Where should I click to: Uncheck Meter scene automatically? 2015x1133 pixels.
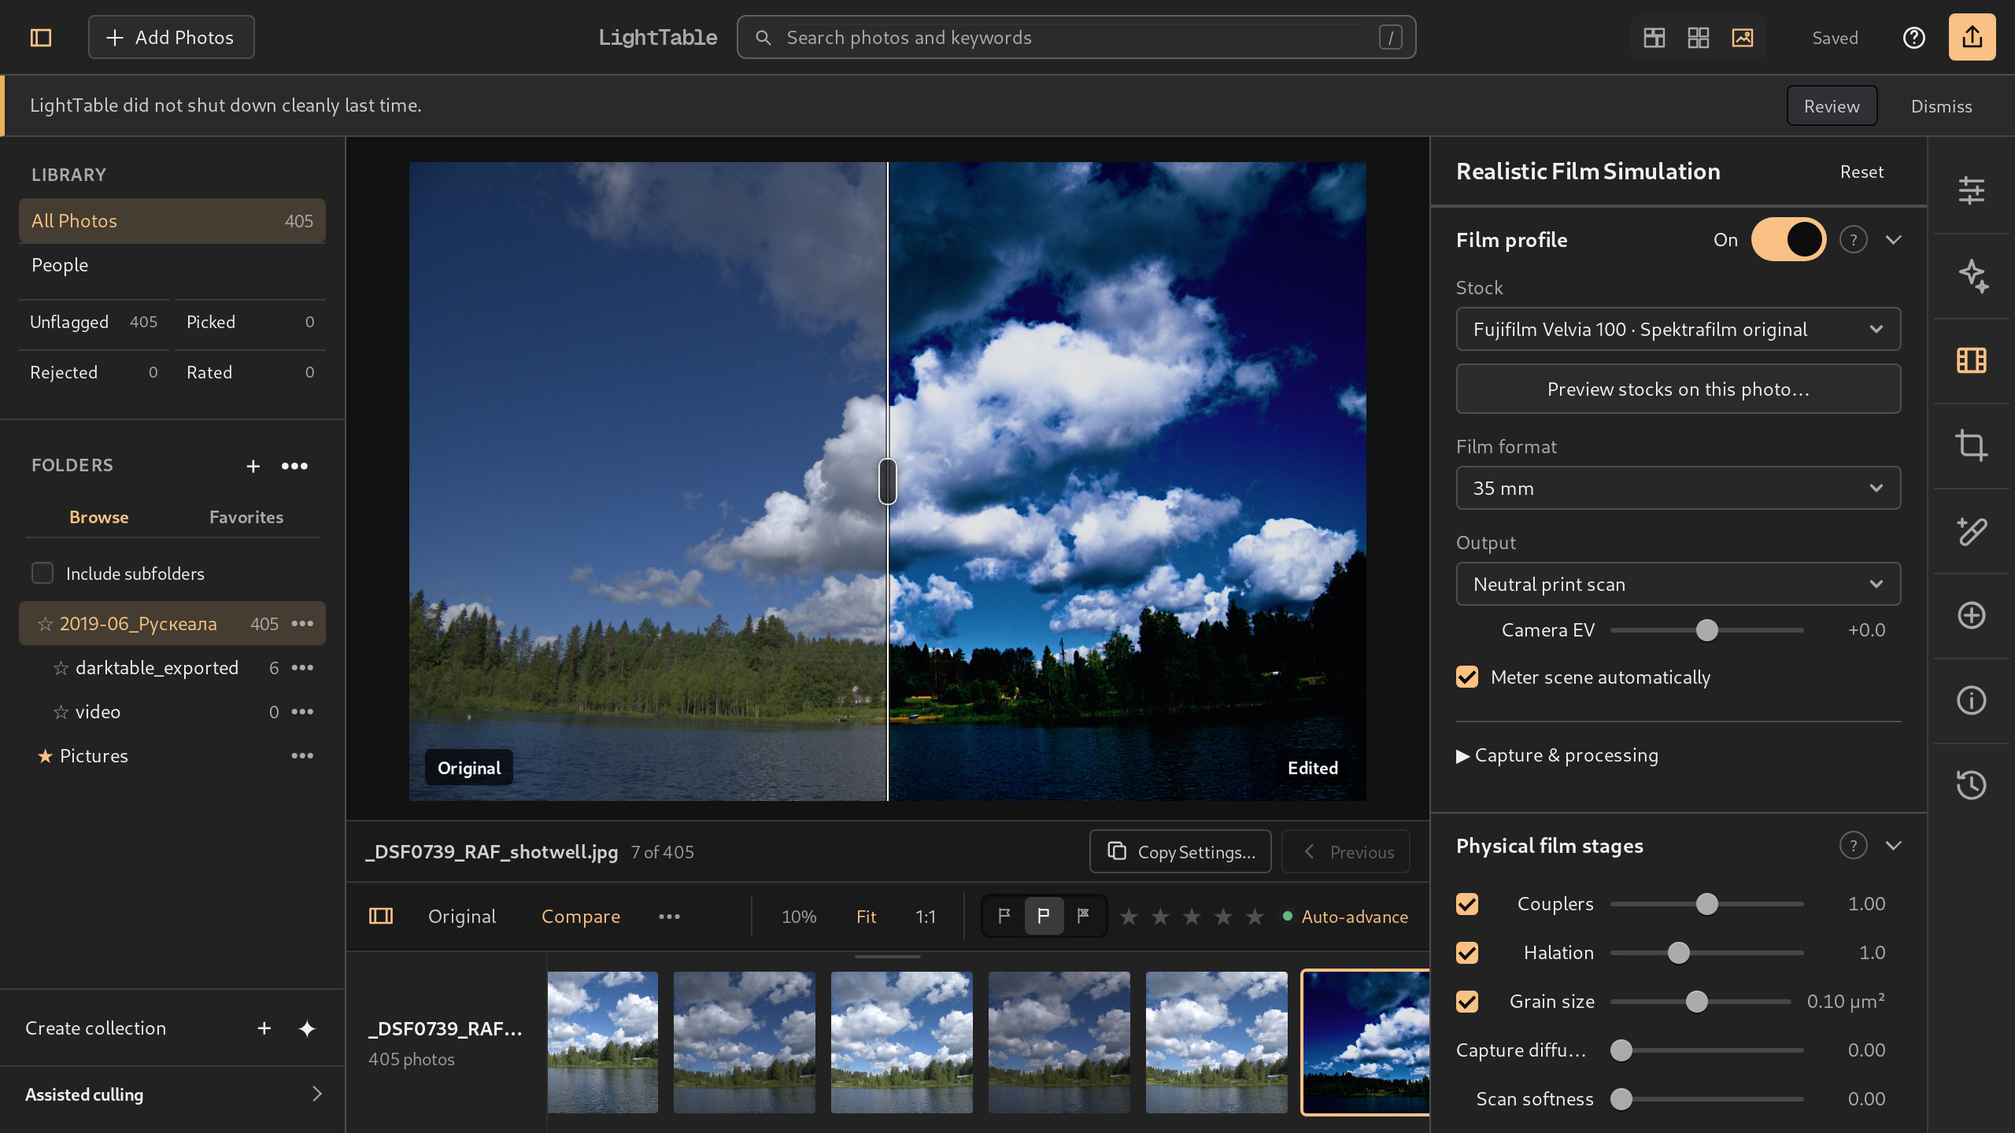tap(1467, 677)
